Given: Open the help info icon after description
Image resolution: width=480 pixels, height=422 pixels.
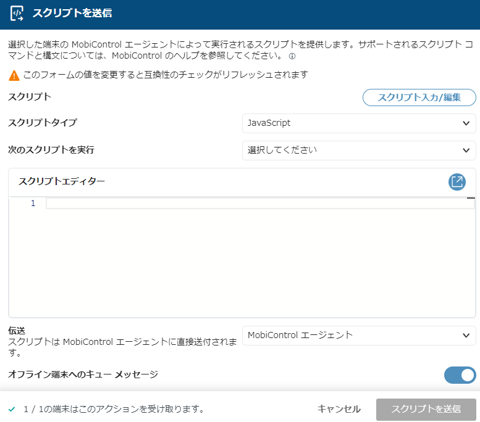Looking at the screenshot, I should click(292, 56).
